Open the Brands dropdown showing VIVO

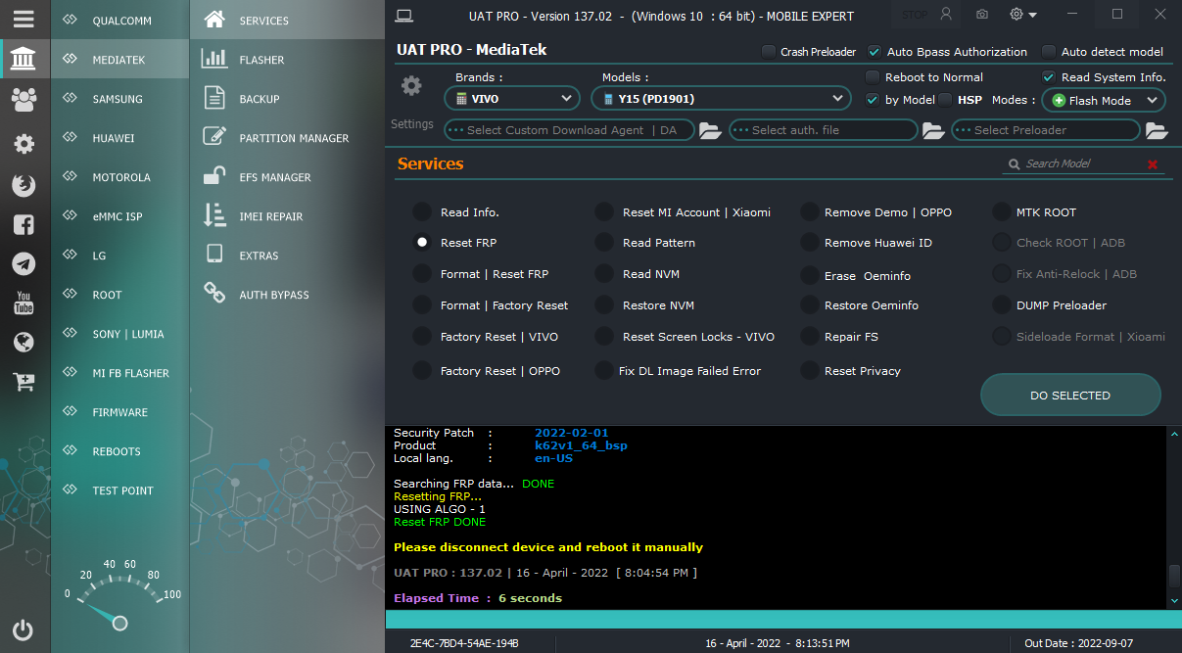point(512,98)
